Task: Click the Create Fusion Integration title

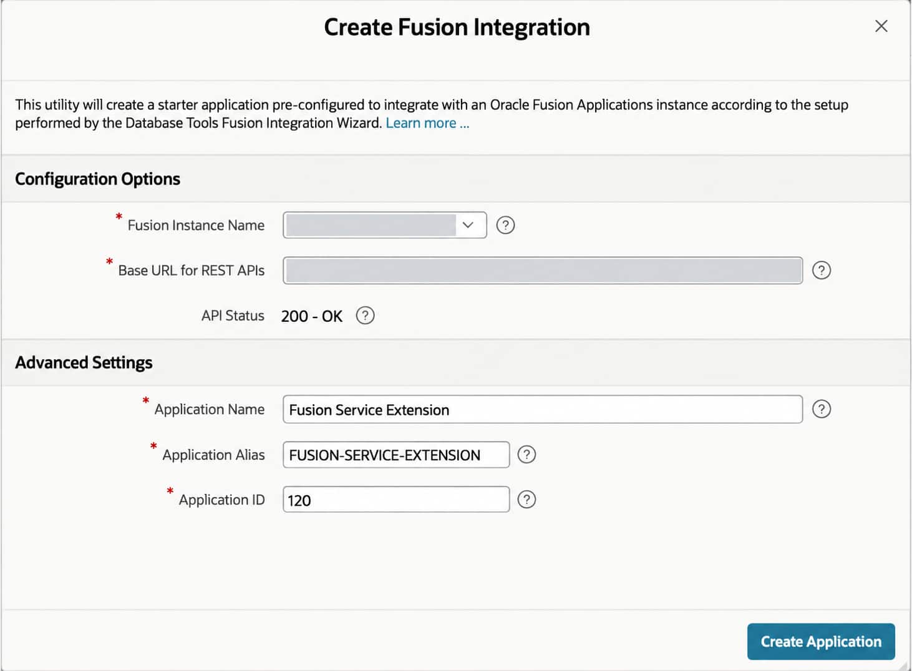Action: [x=457, y=27]
